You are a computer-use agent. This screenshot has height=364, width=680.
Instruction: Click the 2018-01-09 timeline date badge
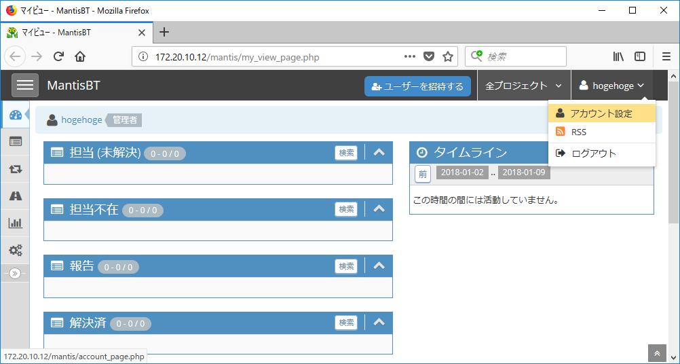tap(525, 172)
